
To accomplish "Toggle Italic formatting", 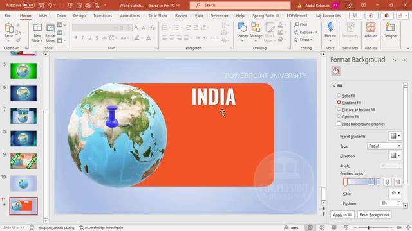I will coord(82,38).
